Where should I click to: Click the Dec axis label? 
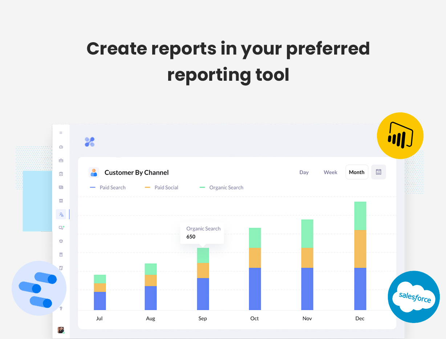tap(360, 319)
